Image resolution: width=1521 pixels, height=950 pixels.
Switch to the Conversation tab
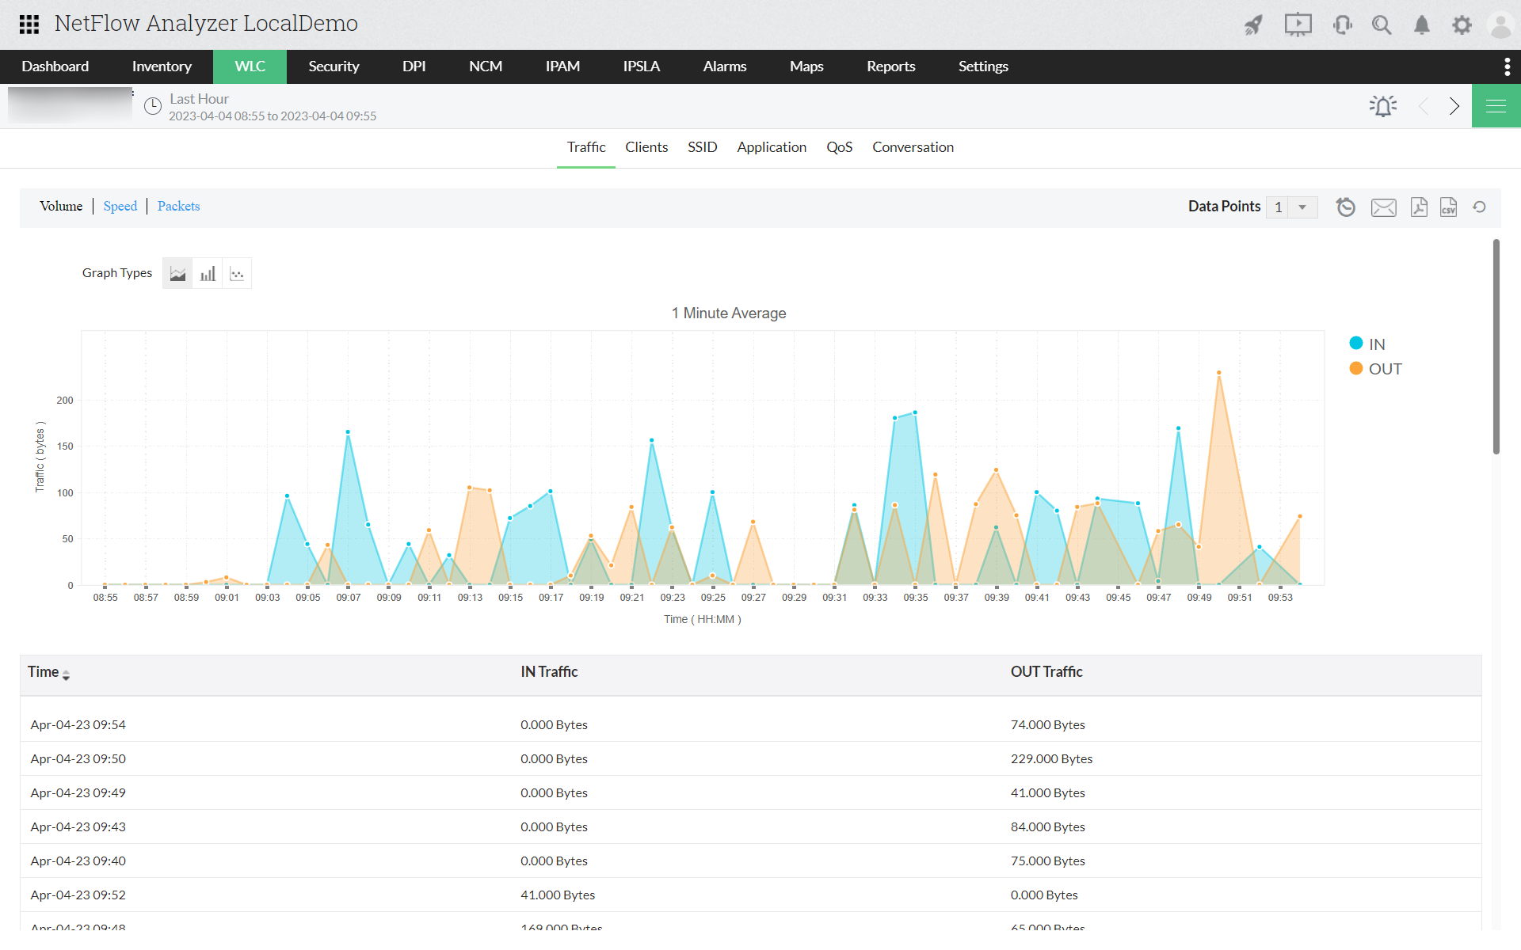913,147
